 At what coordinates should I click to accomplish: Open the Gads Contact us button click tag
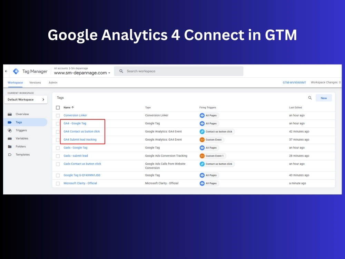(x=82, y=164)
